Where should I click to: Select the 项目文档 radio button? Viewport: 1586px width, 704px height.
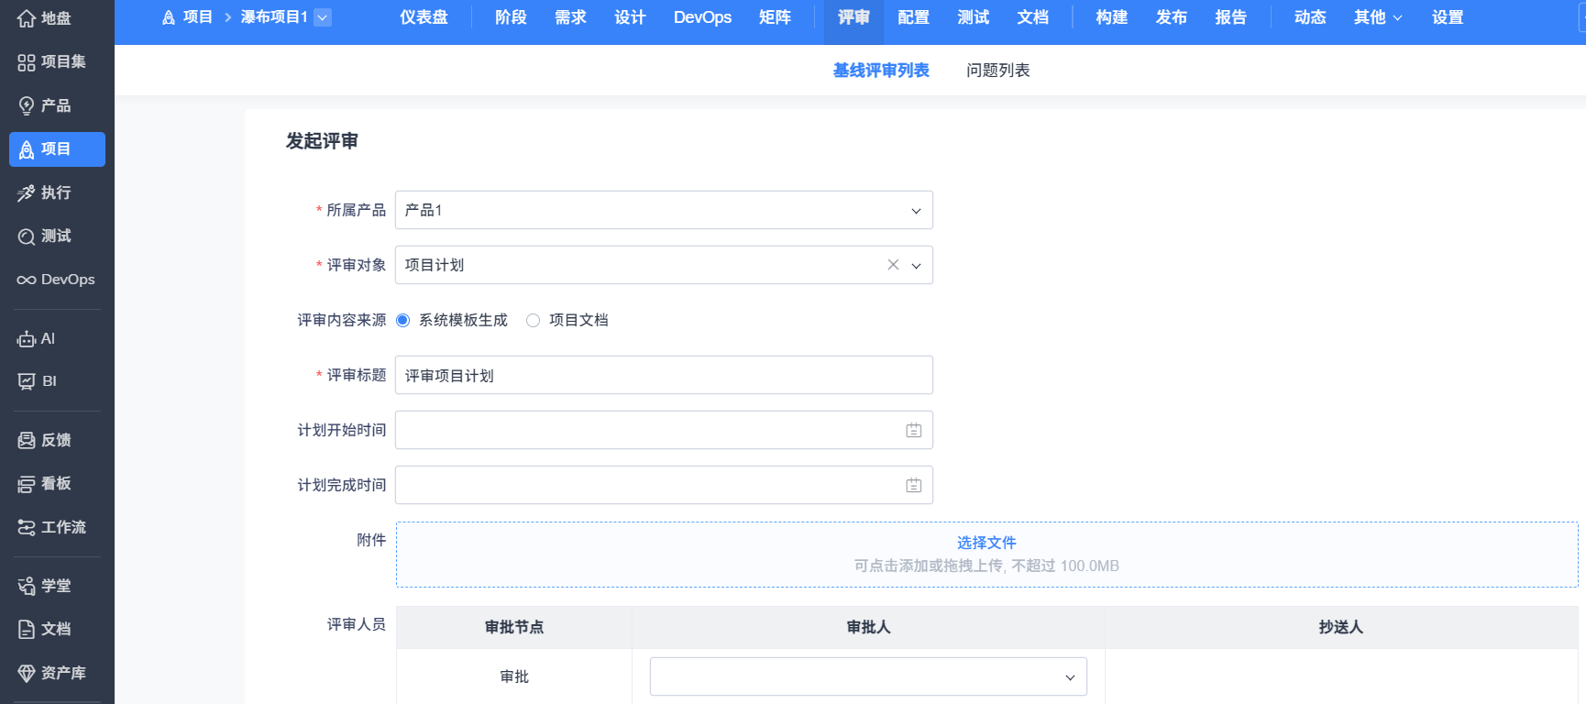(533, 320)
